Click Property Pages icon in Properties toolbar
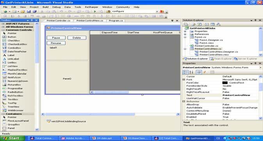Screen dimensions: 263x141 point(212,72)
